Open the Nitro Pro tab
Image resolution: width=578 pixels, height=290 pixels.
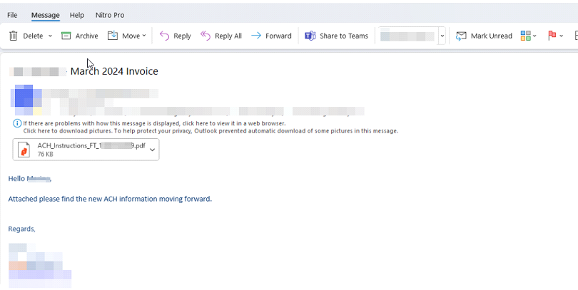tap(109, 15)
